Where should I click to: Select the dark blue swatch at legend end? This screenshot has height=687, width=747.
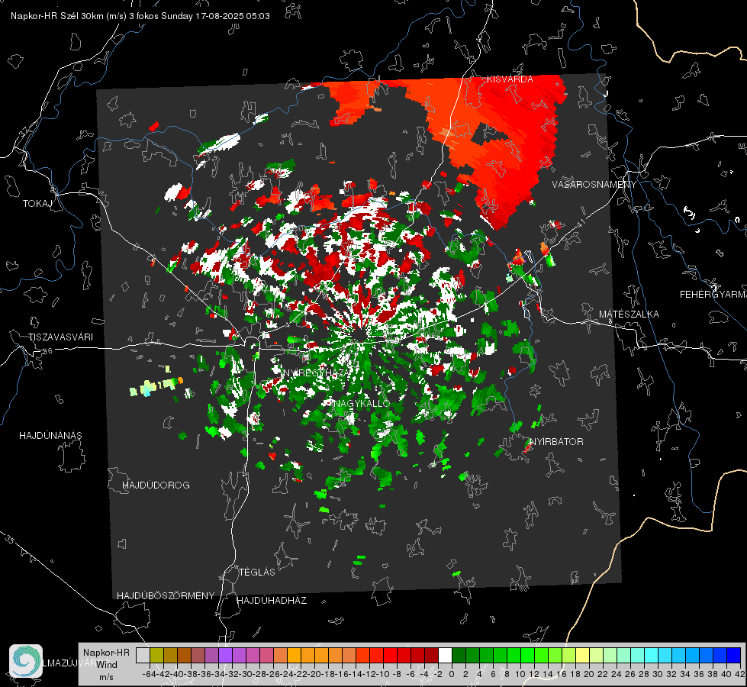pyautogui.click(x=734, y=655)
